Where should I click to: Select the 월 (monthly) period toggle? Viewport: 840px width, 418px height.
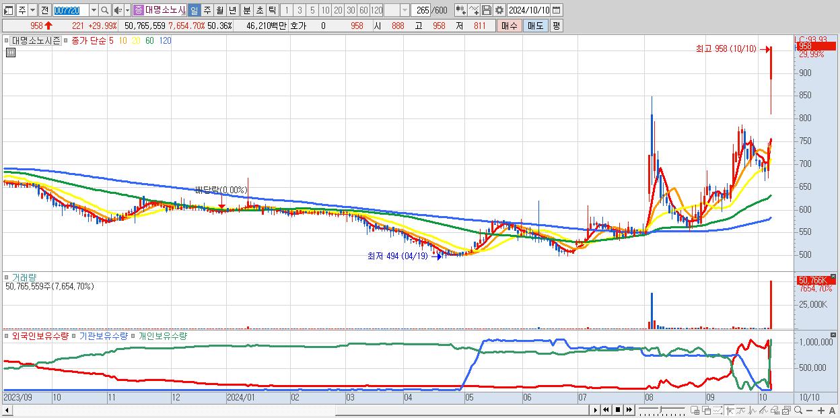pyautogui.click(x=219, y=10)
